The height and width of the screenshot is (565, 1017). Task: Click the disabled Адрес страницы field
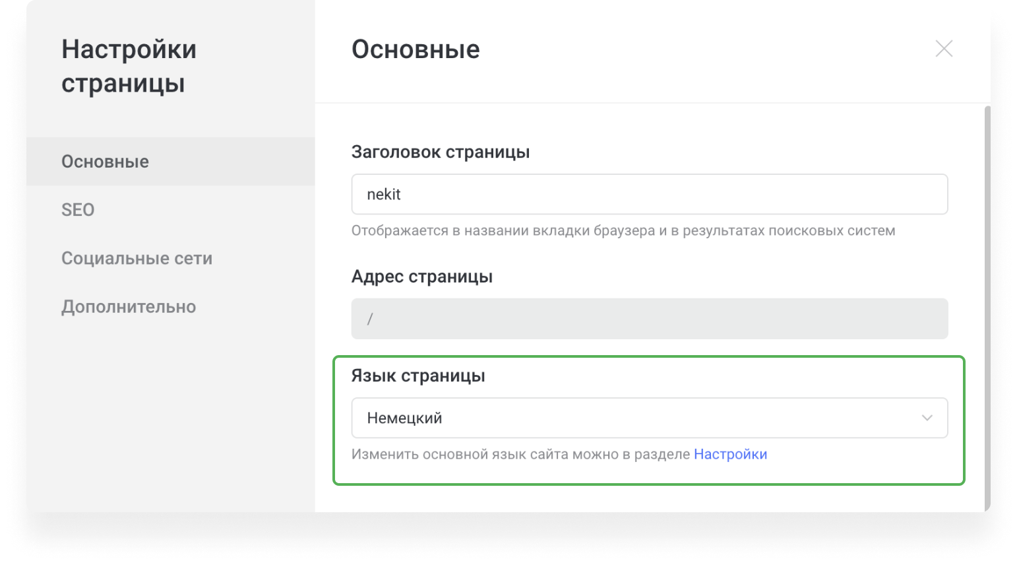(x=650, y=318)
